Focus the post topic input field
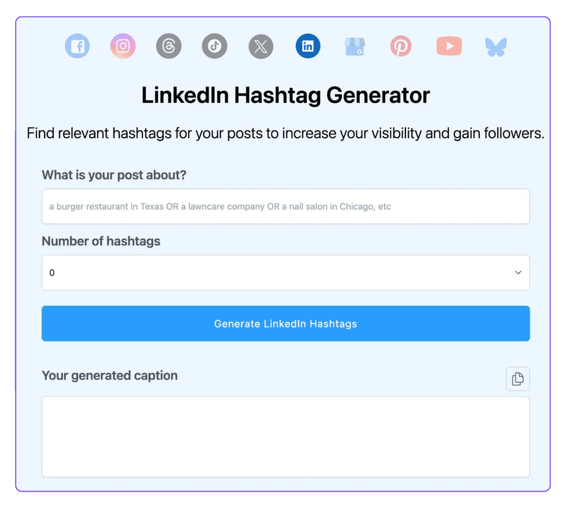The width and height of the screenshot is (563, 508). click(286, 207)
